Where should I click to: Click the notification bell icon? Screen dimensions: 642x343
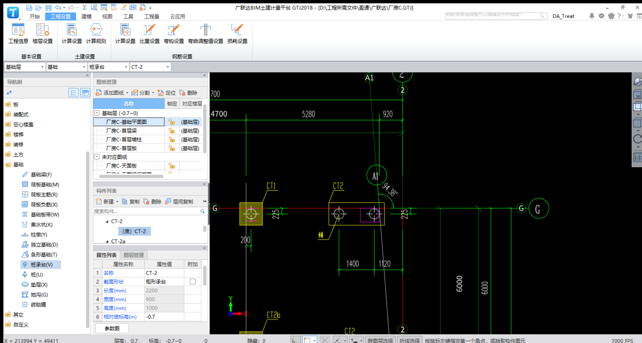coord(592,16)
